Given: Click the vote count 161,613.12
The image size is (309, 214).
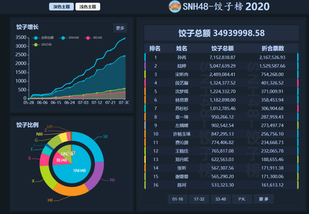Looking at the screenshot, I should coord(272,185).
